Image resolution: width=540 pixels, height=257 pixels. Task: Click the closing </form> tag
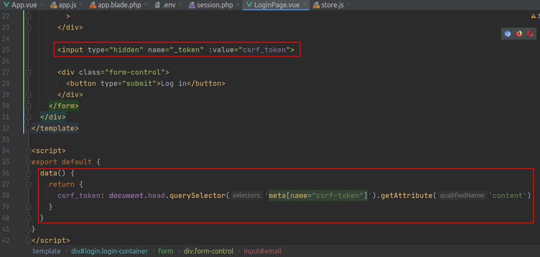[x=64, y=106]
